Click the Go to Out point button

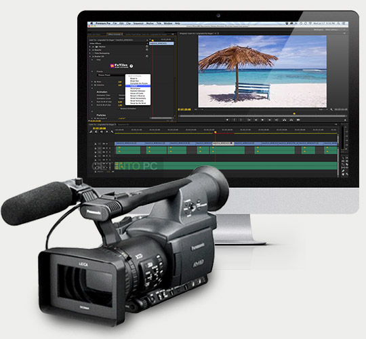point(276,120)
